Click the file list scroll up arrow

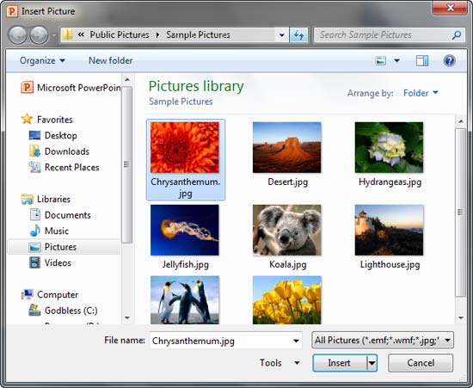coord(461,121)
